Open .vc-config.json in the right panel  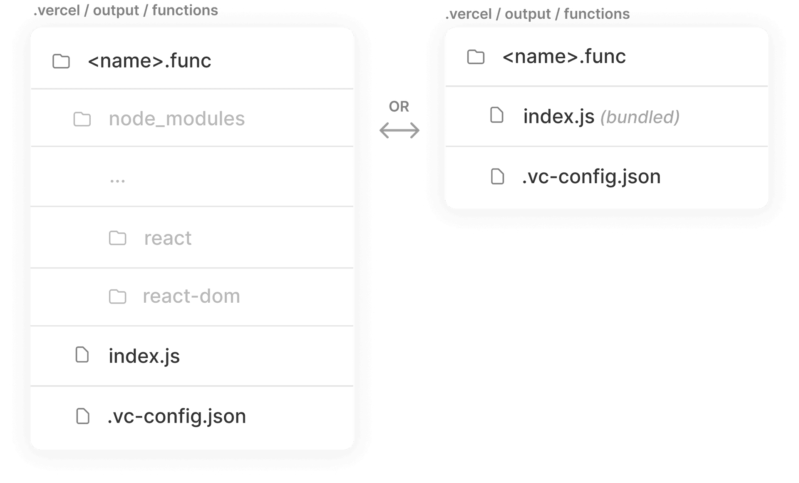(591, 177)
